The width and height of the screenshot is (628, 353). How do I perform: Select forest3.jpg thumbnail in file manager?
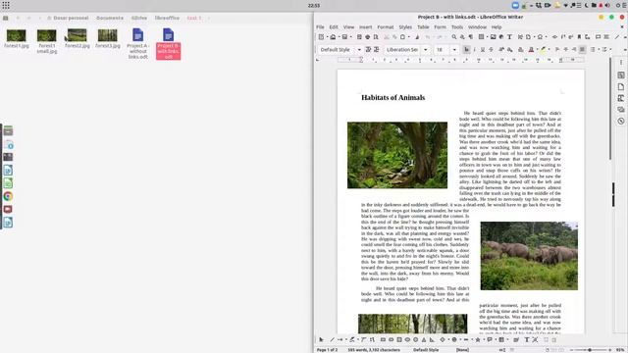click(108, 35)
